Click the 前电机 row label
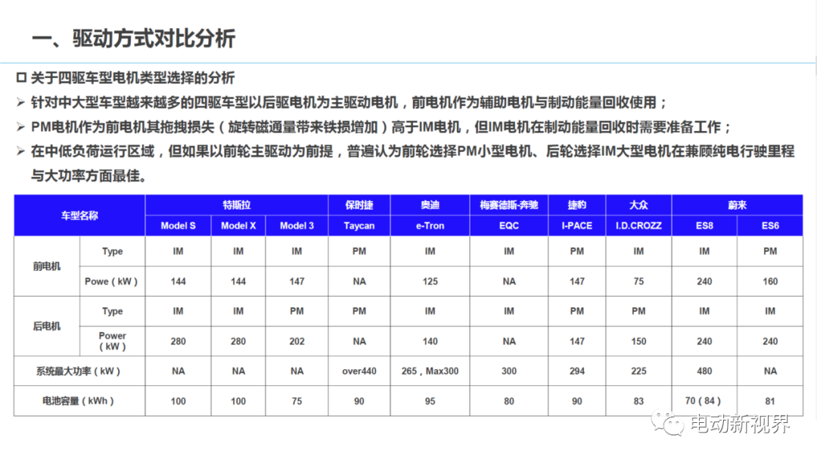 [47, 266]
